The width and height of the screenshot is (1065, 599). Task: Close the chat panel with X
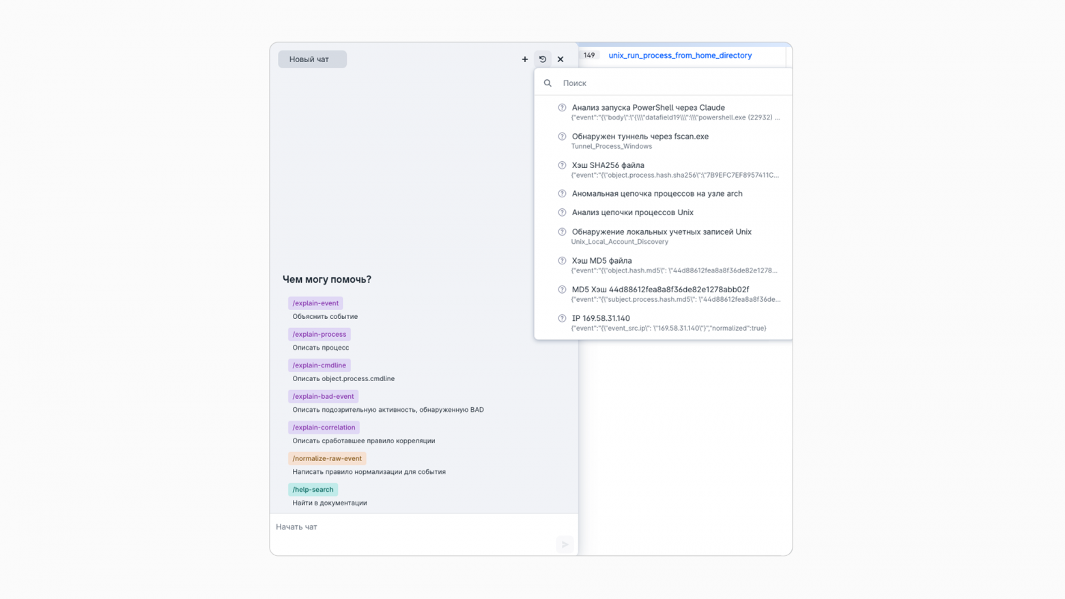point(560,59)
